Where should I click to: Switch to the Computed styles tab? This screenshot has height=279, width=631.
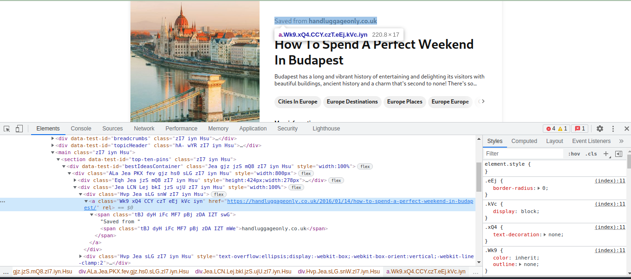point(524,141)
